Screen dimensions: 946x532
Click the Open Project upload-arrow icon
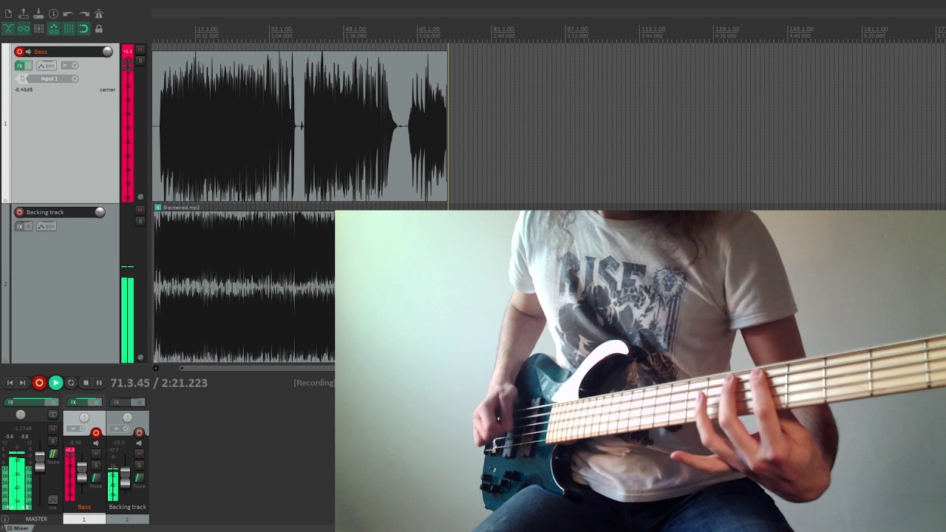click(x=24, y=13)
